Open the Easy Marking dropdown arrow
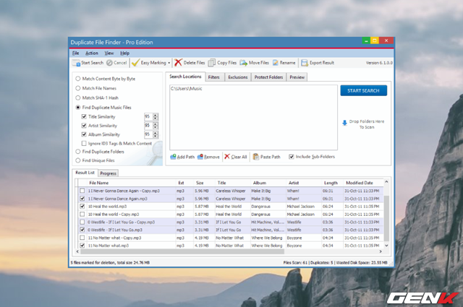463x307 pixels. (169, 63)
